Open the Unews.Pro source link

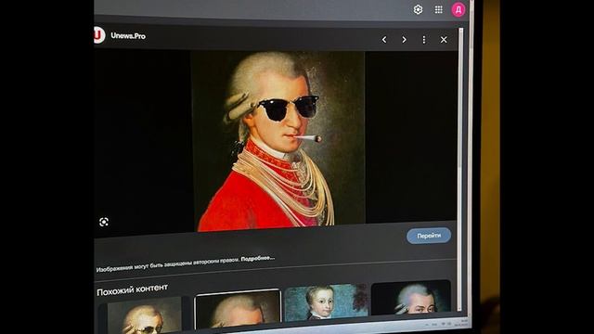128,36
